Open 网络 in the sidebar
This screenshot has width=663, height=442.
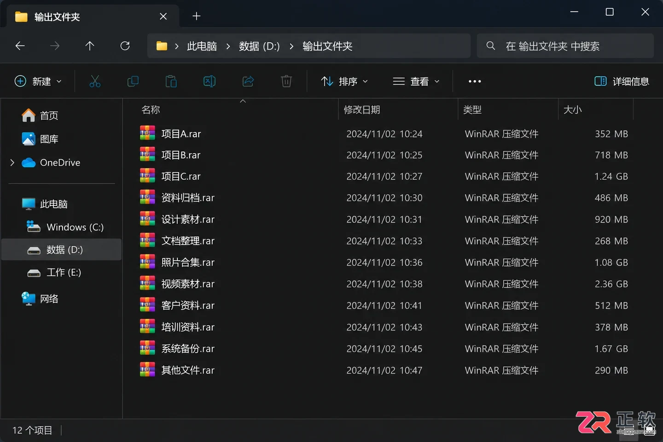coord(41,299)
